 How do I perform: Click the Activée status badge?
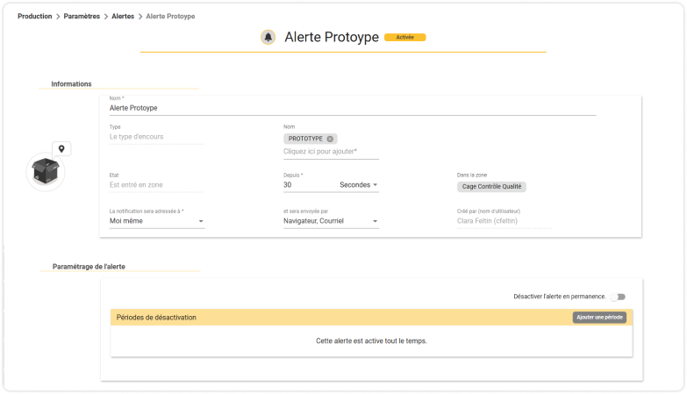coord(404,37)
